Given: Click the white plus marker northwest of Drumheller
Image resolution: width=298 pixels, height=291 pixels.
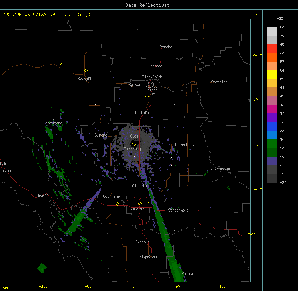Looking at the screenshot, I should (212, 130).
